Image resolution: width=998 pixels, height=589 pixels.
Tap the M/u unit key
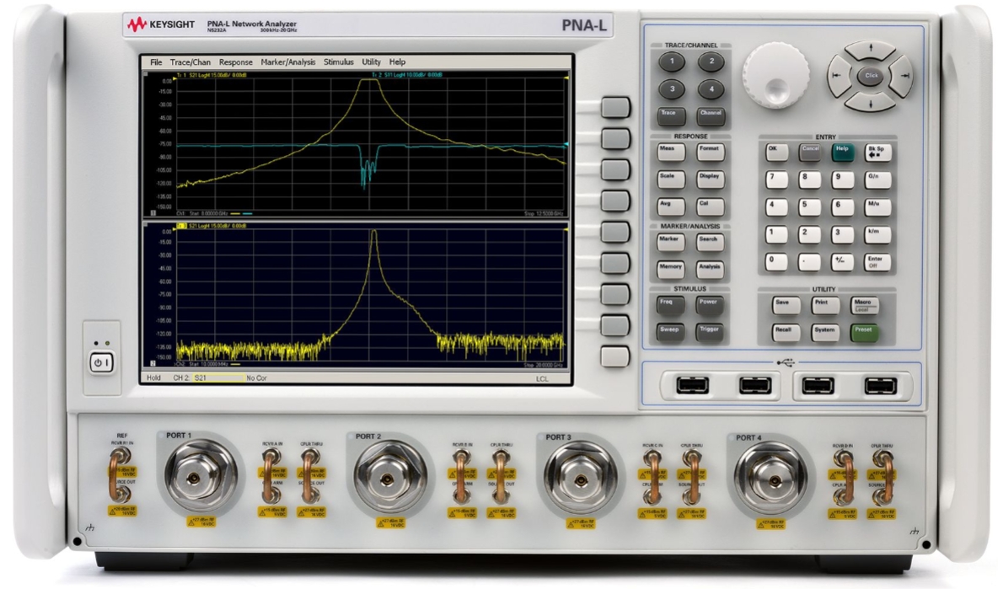(x=877, y=206)
